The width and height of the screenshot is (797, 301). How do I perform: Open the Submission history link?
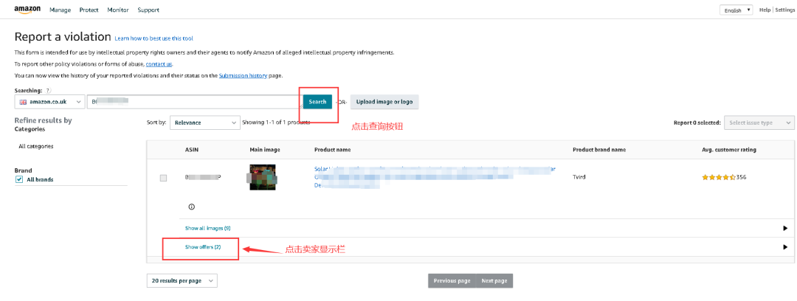pos(243,75)
